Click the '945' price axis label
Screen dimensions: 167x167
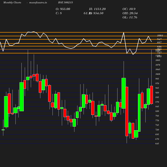157,88
